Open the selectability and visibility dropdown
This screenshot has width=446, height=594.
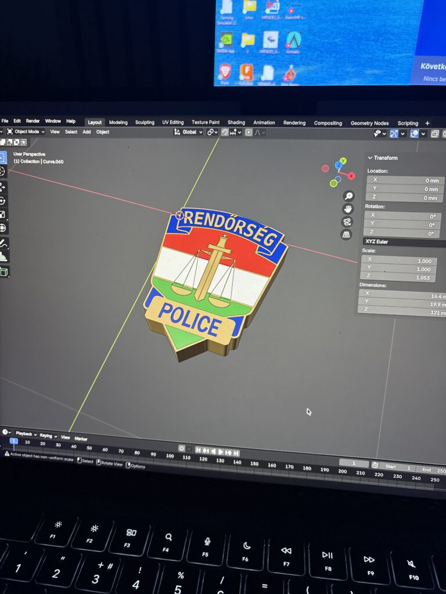[380, 133]
